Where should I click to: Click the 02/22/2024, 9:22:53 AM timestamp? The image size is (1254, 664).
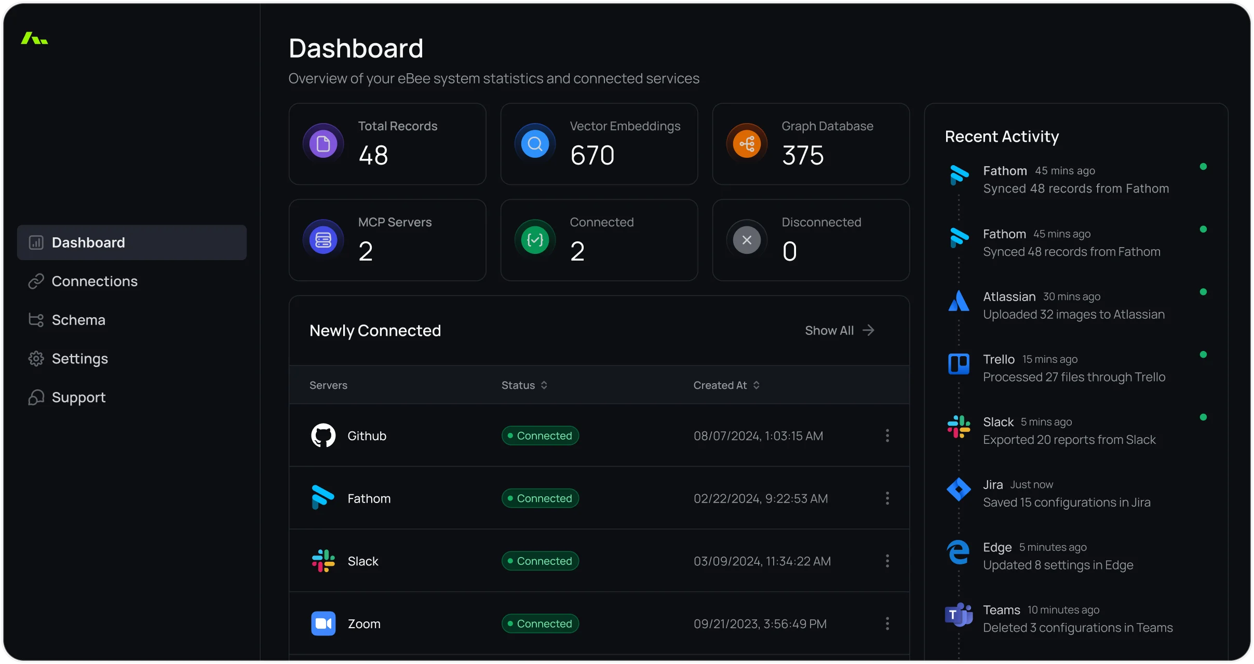point(761,498)
